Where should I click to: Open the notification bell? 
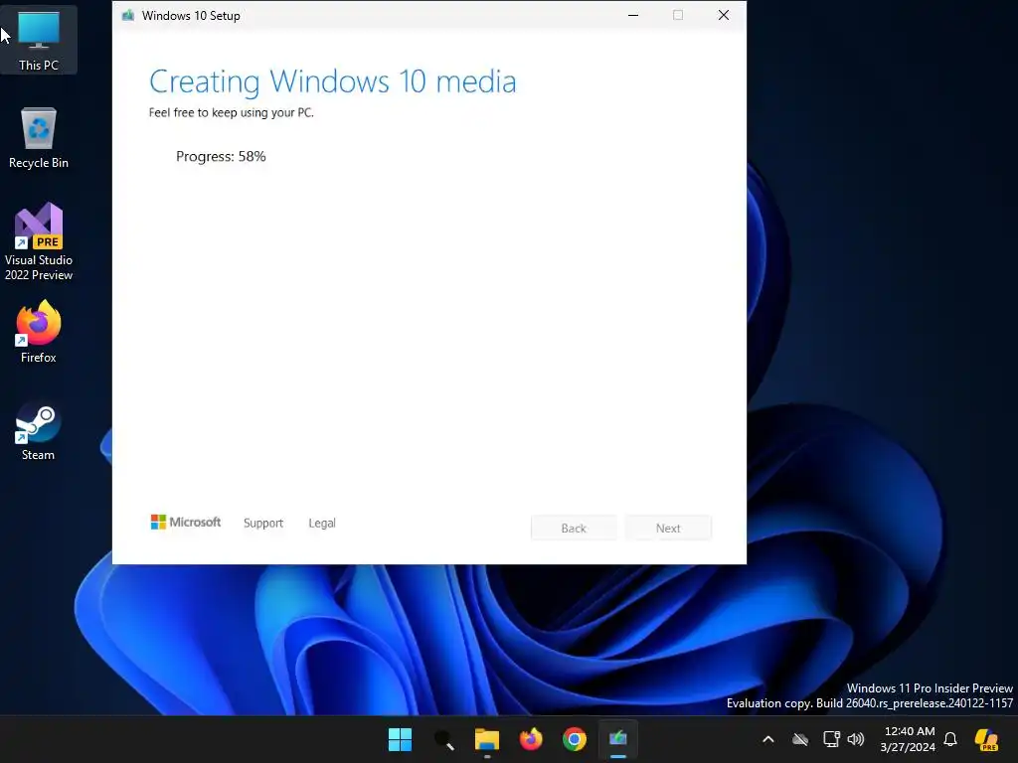(950, 739)
